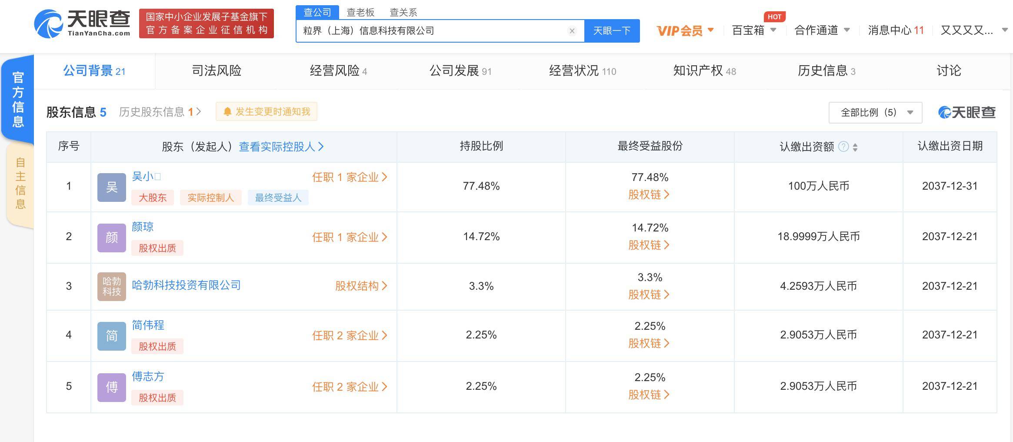The width and height of the screenshot is (1013, 442).
Task: Expand the VIP会员 menu
Action: point(685,30)
